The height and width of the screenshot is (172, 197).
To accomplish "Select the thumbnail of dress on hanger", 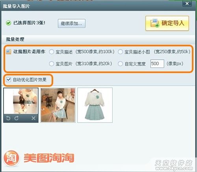I will (95, 105).
